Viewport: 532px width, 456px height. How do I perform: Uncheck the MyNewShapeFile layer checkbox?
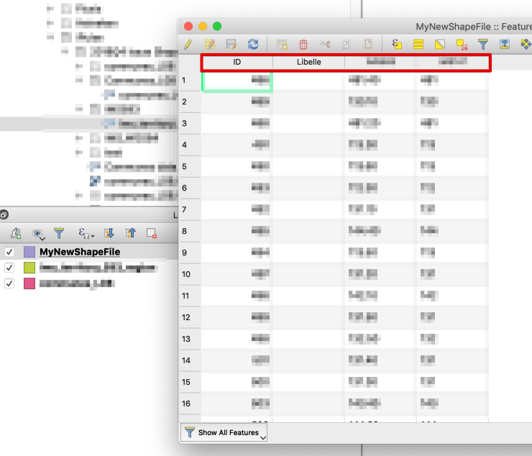click(x=9, y=252)
